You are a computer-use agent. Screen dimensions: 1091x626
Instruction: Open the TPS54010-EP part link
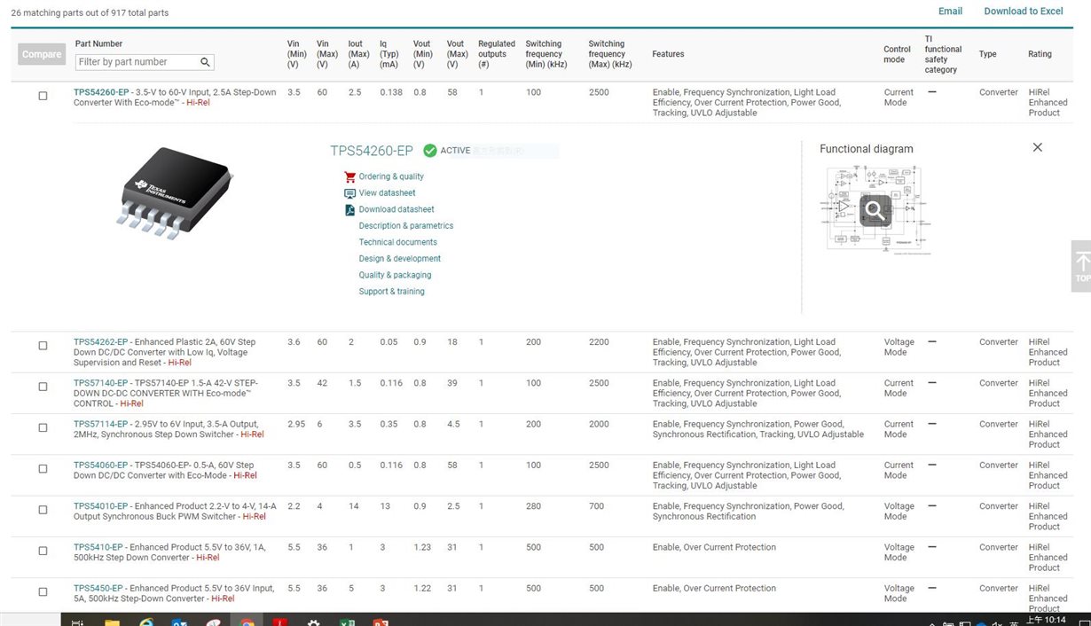point(101,506)
